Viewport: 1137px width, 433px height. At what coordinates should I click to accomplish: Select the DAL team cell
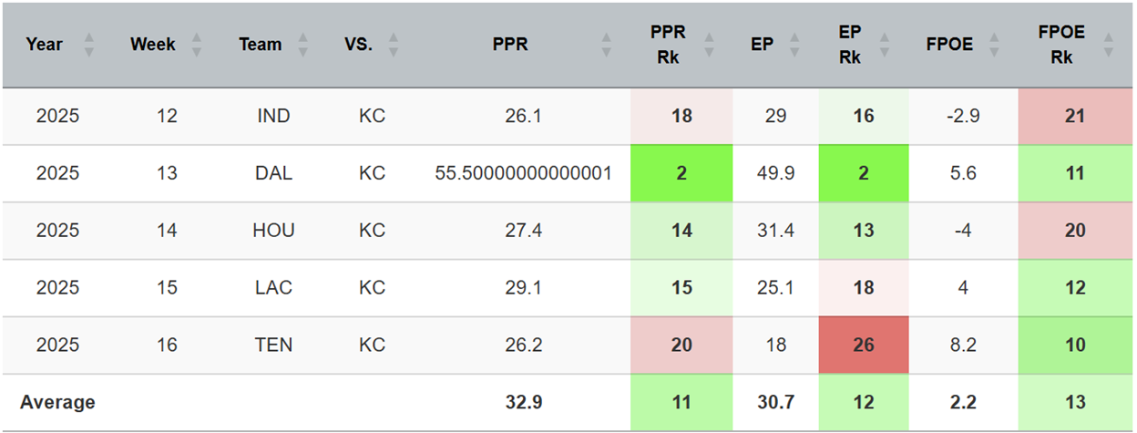[x=273, y=173]
